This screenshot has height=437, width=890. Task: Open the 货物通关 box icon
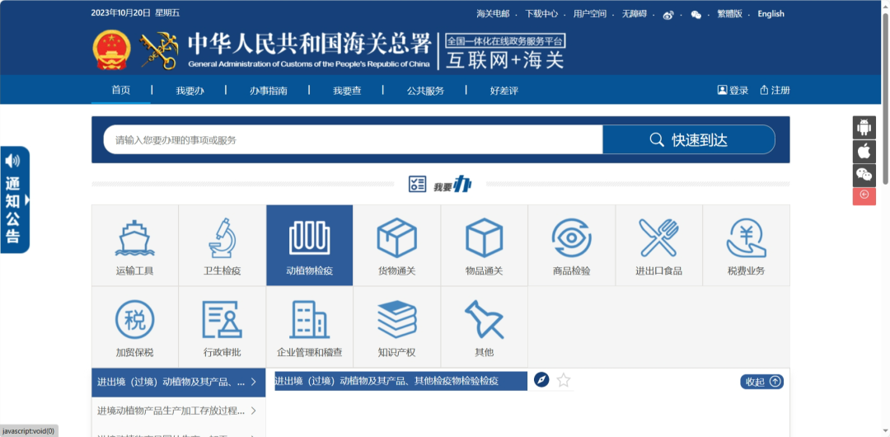396,246
